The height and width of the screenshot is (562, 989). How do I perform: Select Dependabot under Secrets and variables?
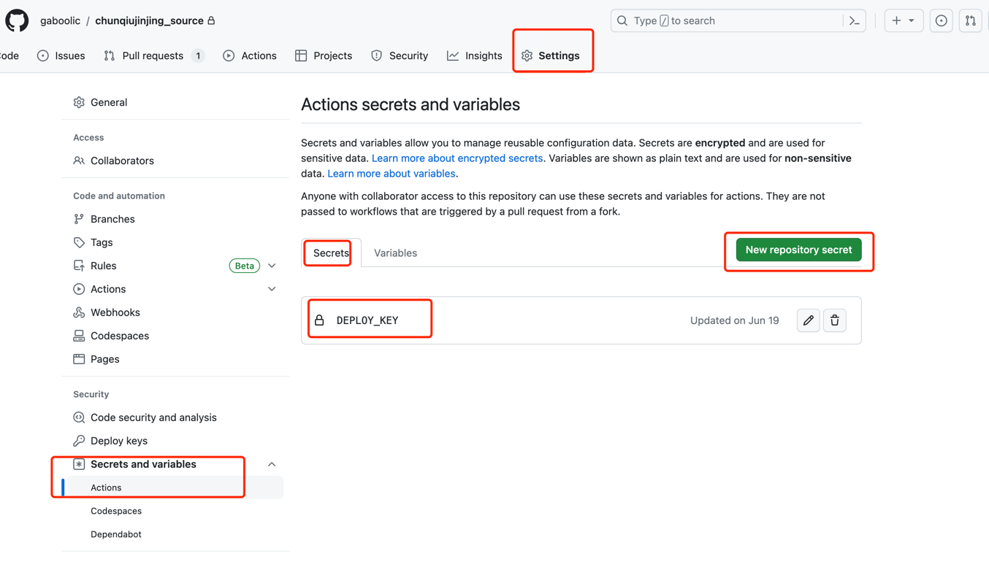point(115,534)
